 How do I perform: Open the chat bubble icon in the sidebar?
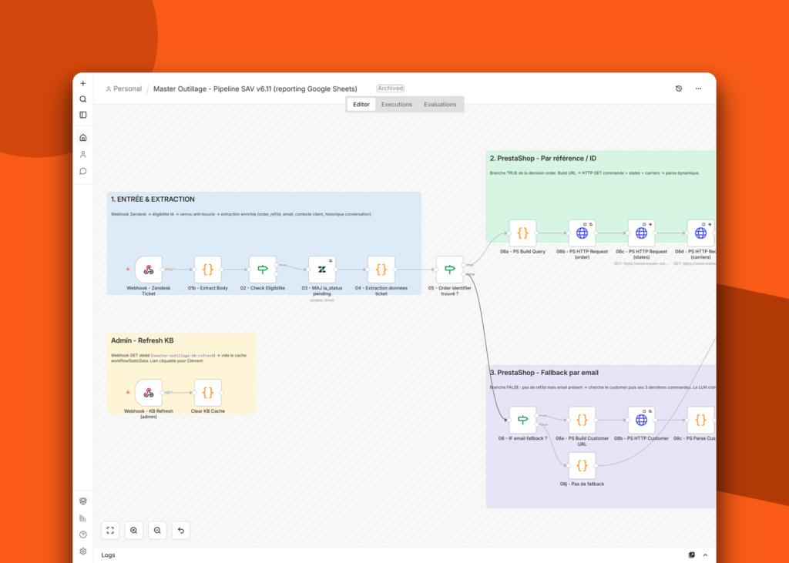click(83, 171)
